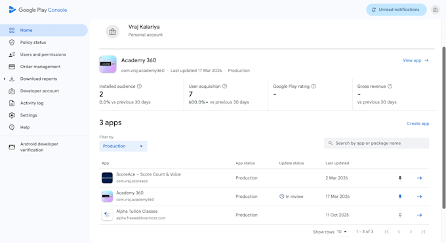The image size is (446, 243).
Task: Click Installed audience info icon
Action: click(139, 86)
